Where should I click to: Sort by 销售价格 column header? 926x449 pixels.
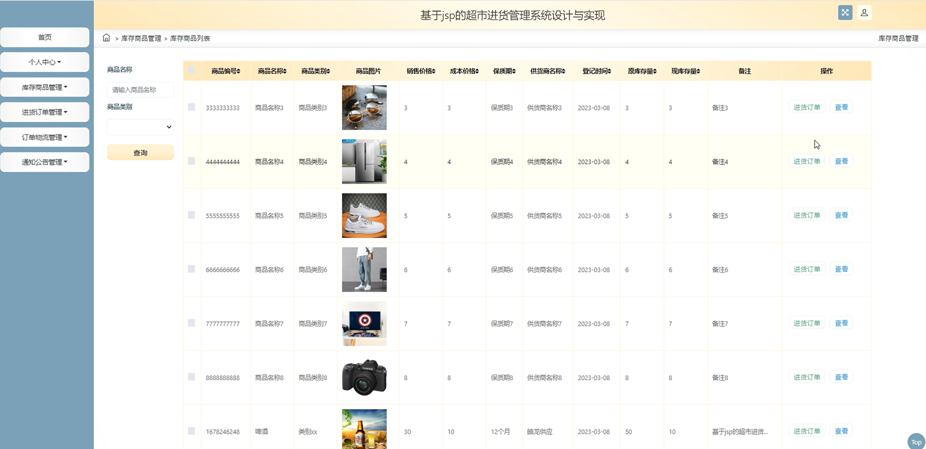coord(421,71)
